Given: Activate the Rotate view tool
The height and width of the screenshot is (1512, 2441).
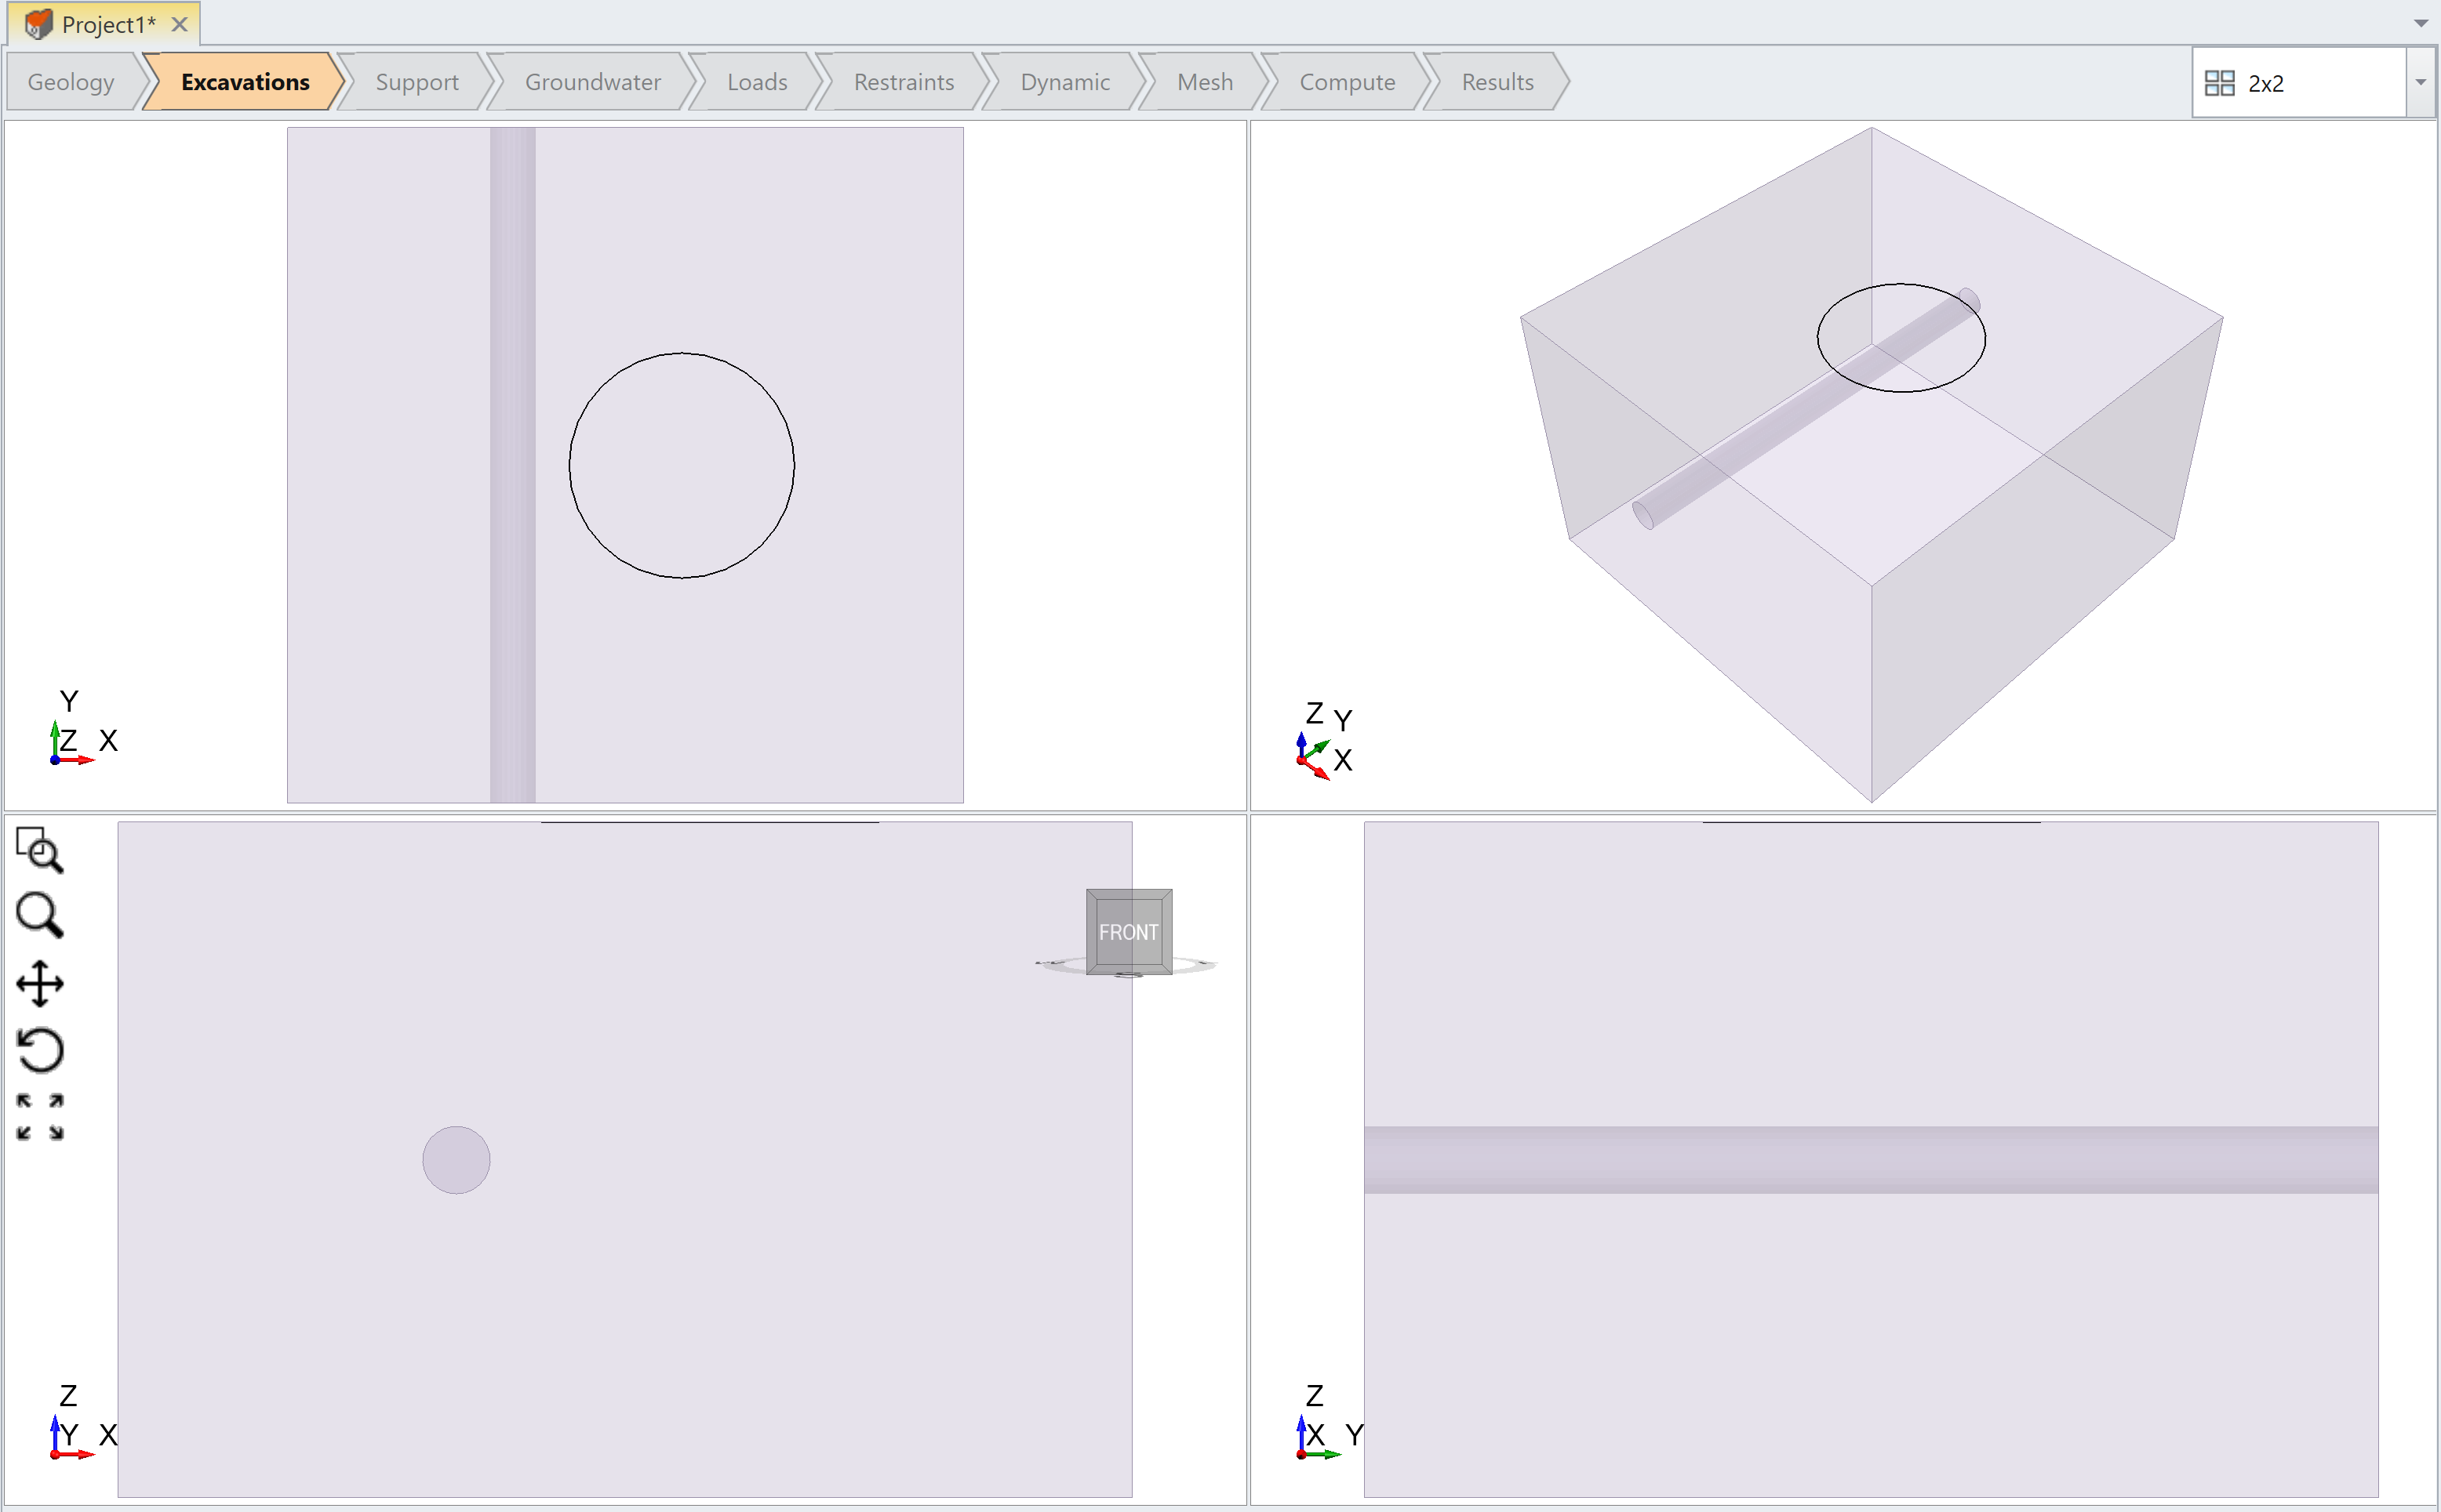Looking at the screenshot, I should click(40, 1050).
